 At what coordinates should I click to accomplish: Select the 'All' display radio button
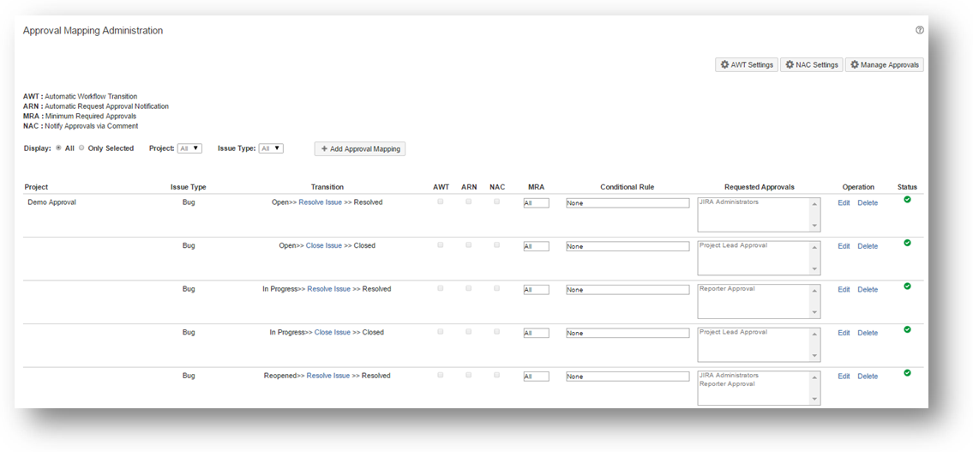(58, 148)
